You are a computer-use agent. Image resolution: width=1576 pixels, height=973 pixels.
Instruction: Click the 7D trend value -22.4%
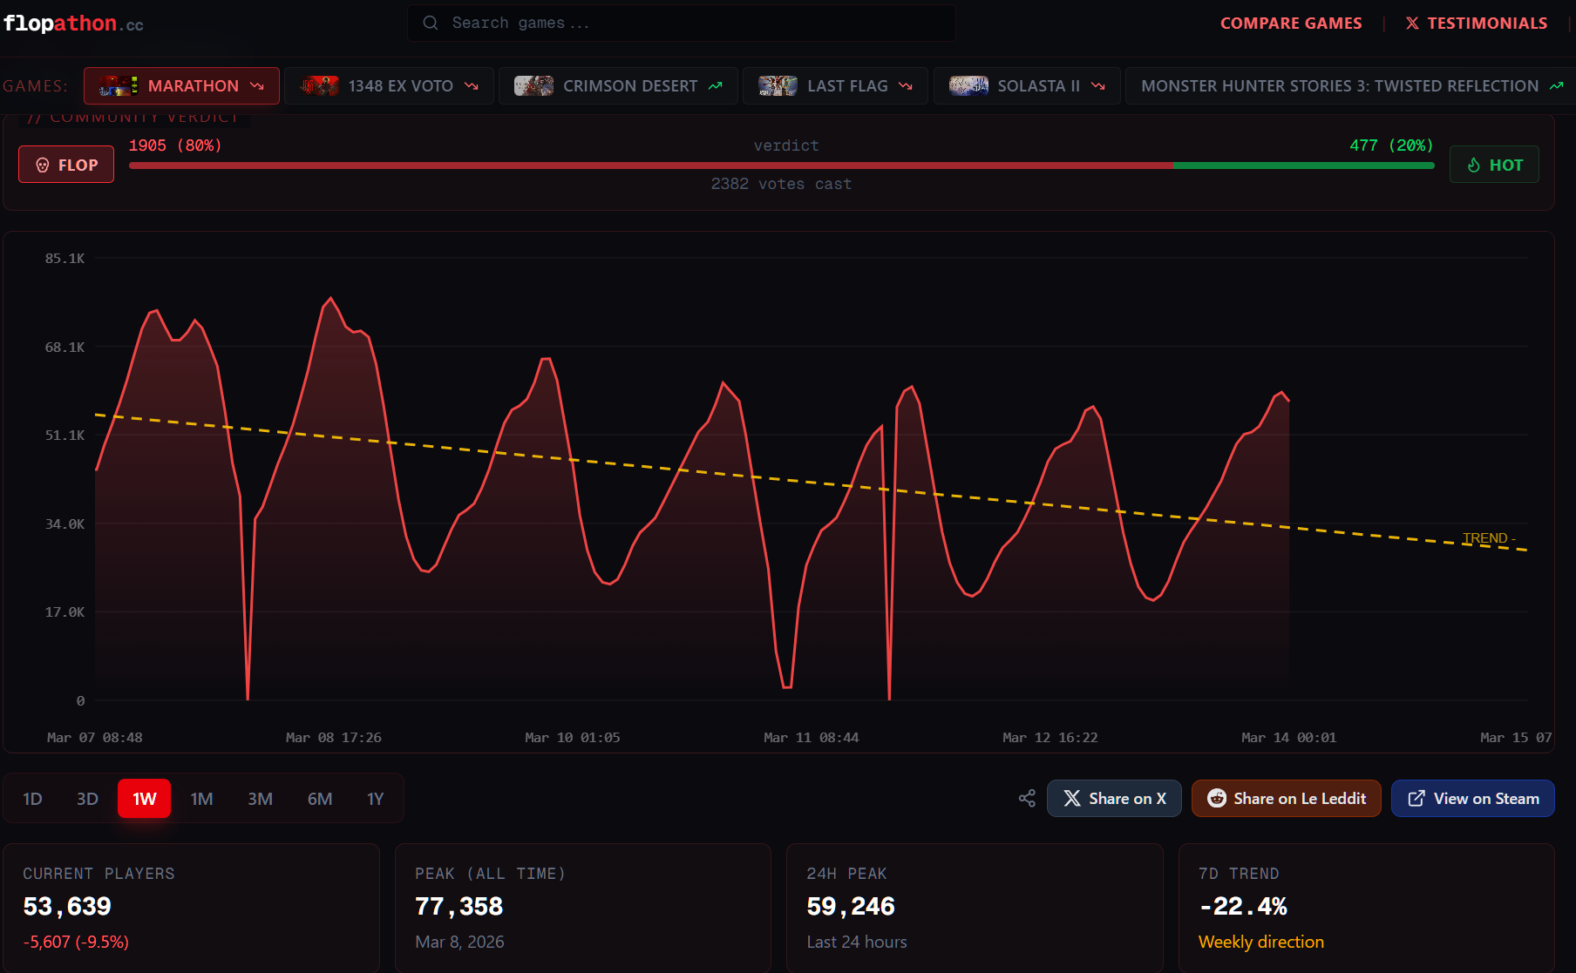pyautogui.click(x=1243, y=906)
